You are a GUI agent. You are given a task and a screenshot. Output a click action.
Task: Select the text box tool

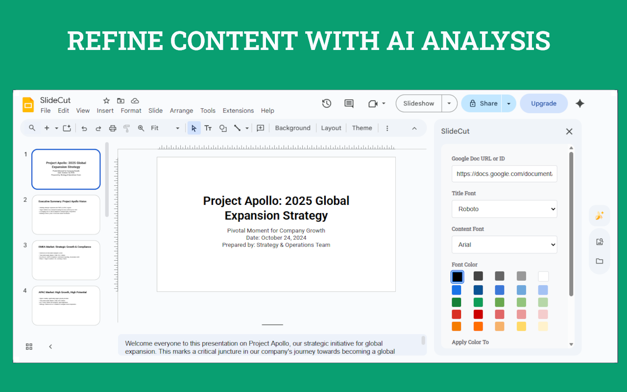click(208, 128)
